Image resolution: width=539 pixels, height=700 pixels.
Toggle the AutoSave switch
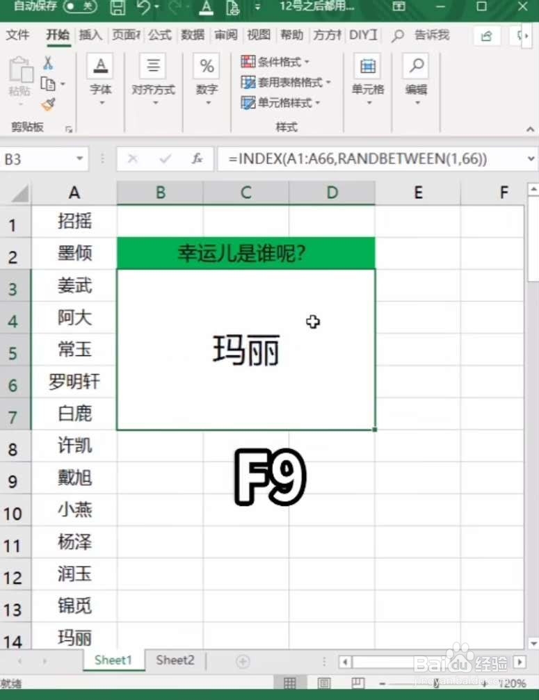pos(80,6)
